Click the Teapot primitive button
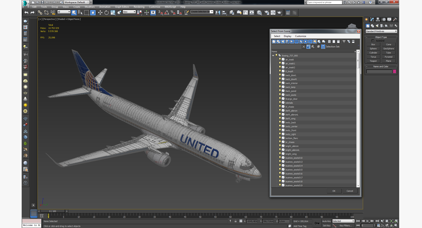The width and height of the screenshot is (422, 228). click(373, 61)
